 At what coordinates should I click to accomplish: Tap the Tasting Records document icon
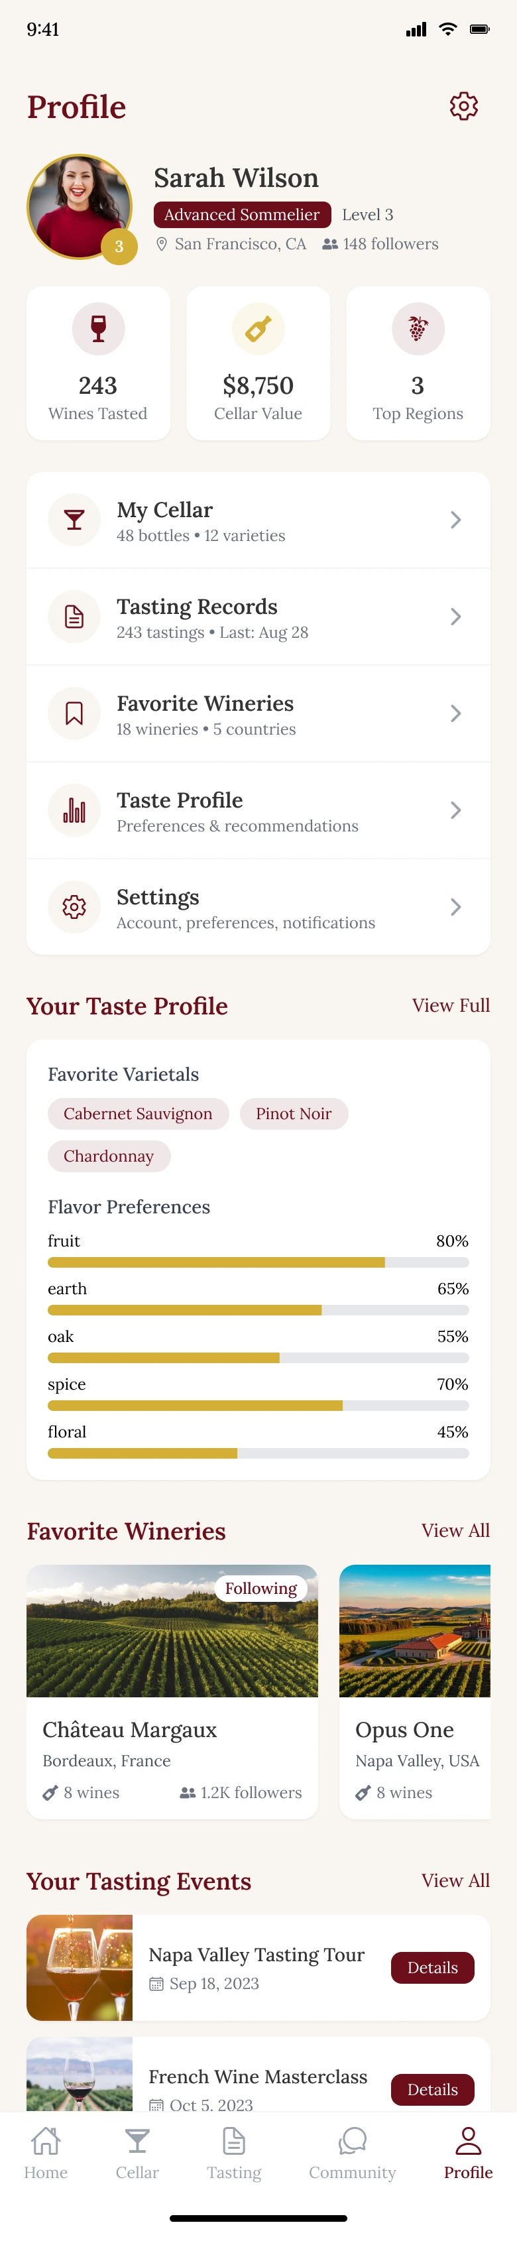(x=74, y=617)
